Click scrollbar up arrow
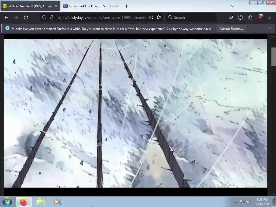 [x=274, y=37]
